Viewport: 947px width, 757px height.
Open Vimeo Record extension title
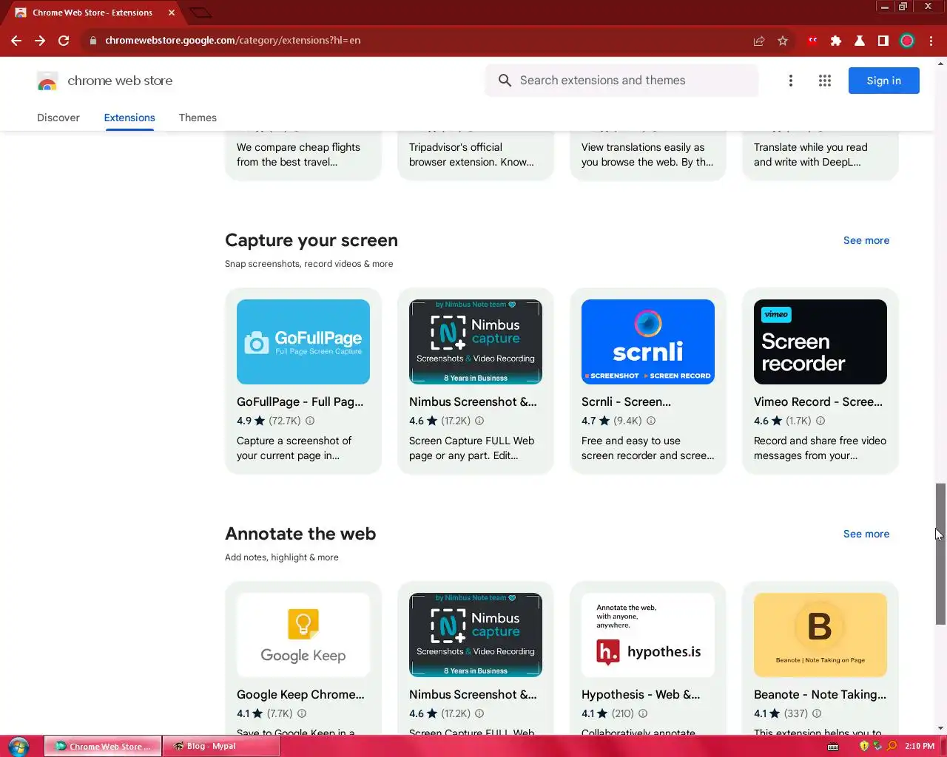[x=818, y=401]
